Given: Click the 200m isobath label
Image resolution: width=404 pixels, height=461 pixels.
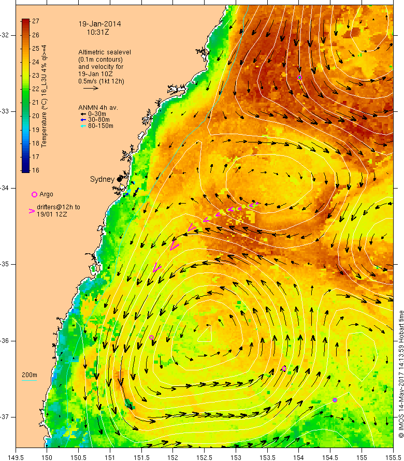Looking at the screenshot, I should (30, 375).
